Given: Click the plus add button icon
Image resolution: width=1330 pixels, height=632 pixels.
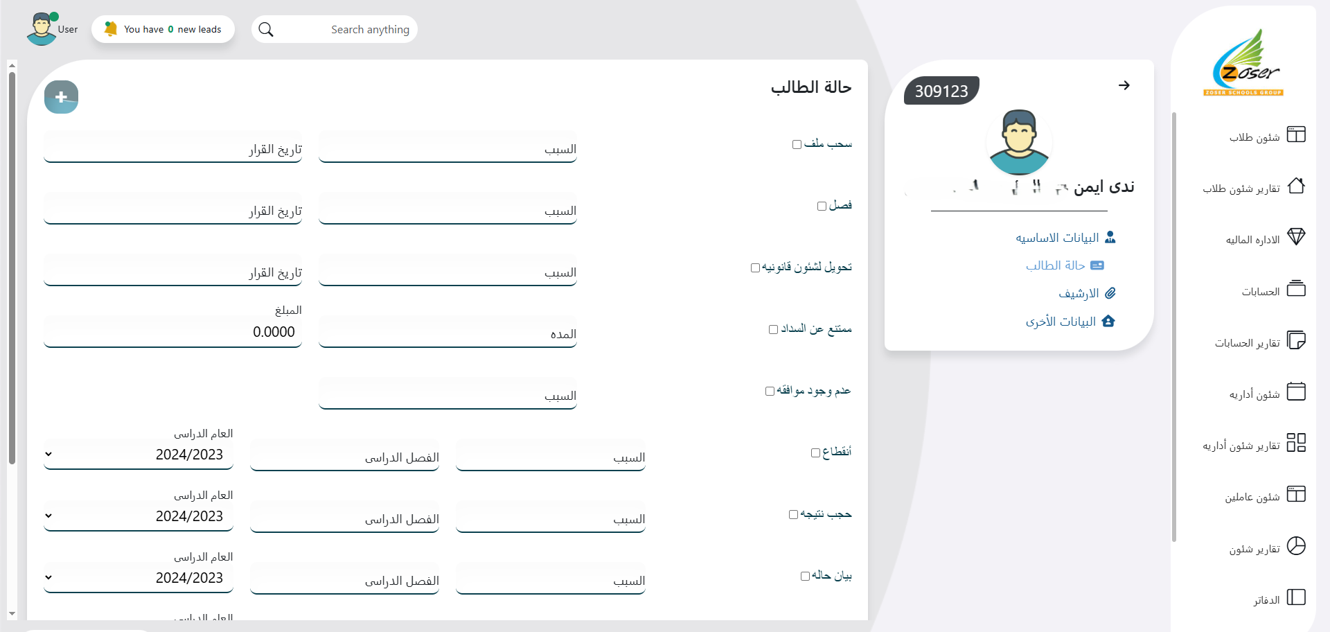Looking at the screenshot, I should click(61, 97).
